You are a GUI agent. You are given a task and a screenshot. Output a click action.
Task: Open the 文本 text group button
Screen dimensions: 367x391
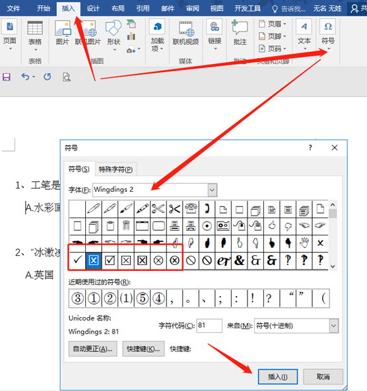pyautogui.click(x=304, y=35)
